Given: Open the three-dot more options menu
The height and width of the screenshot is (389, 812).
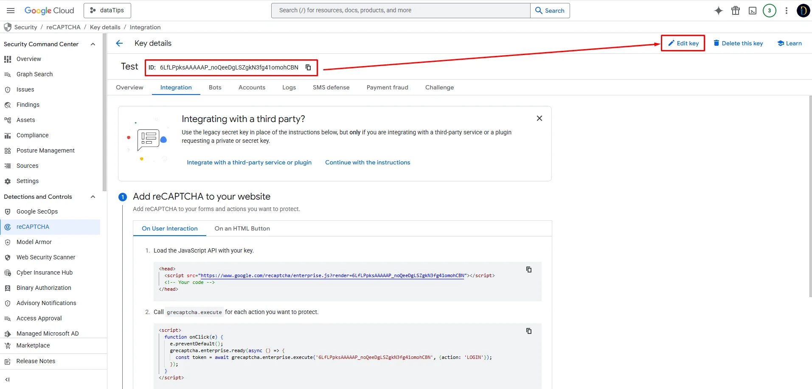Looking at the screenshot, I should coord(787,11).
